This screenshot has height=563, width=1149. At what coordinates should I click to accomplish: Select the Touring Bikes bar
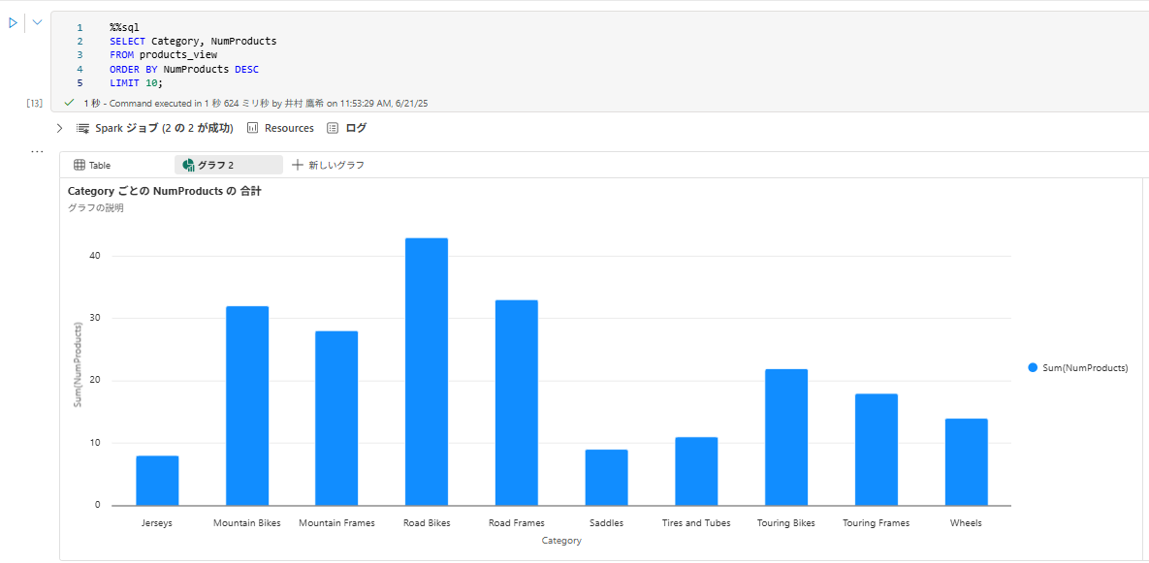coord(786,437)
